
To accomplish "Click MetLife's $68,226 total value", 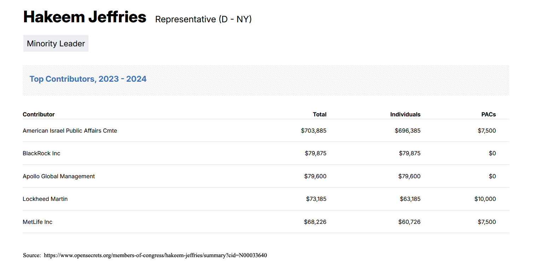I will tap(315, 222).
